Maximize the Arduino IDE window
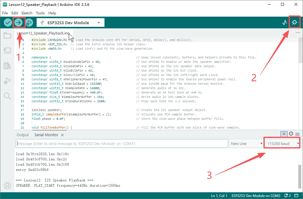 click(x=283, y=4)
